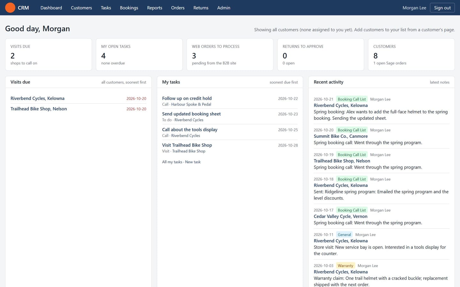Open Riverbend Cycles activity dated 2026-10-18
The height and width of the screenshot is (287, 460).
341,185
